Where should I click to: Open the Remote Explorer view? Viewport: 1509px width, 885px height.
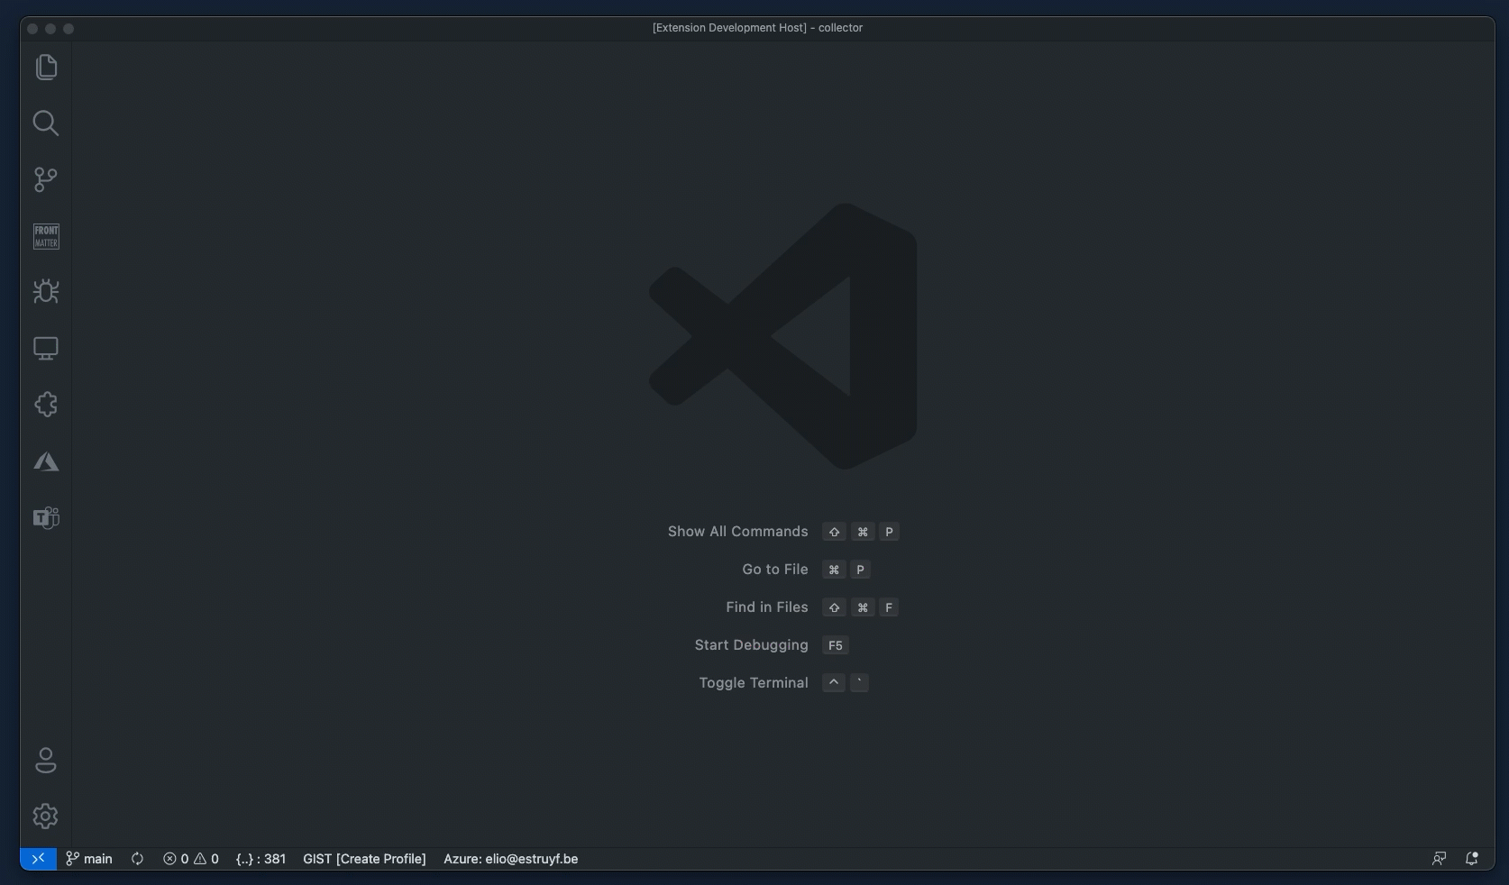(46, 348)
